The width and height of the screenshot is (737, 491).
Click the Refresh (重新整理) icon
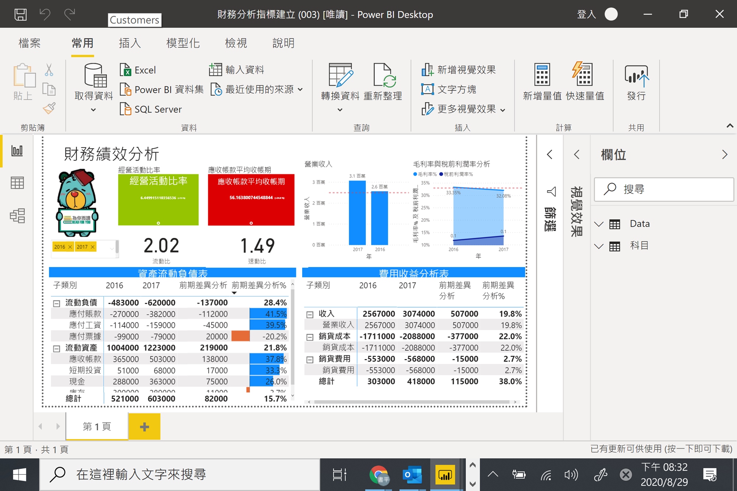tap(383, 76)
